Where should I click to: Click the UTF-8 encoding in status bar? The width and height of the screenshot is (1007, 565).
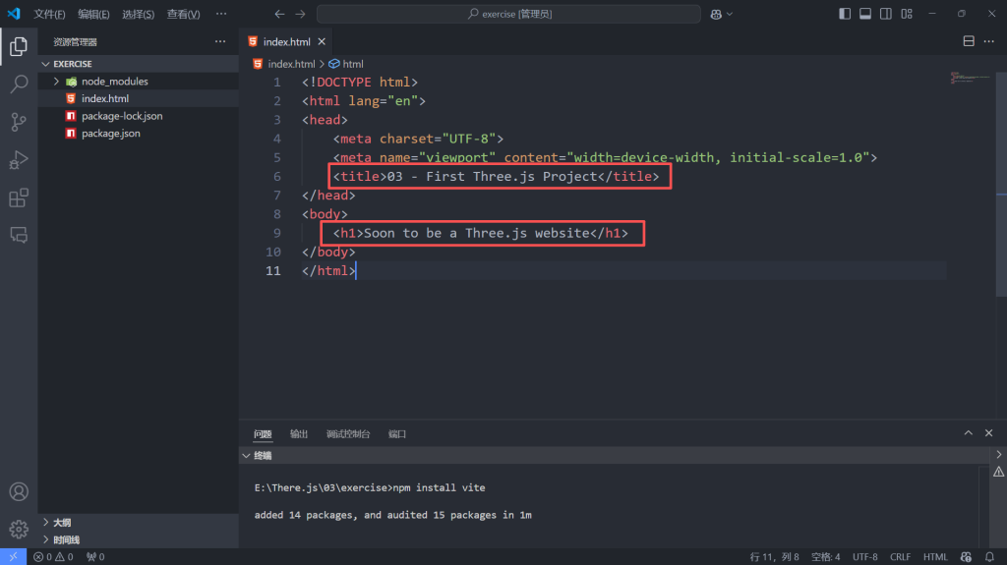864,557
